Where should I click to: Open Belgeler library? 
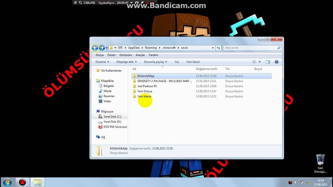(109, 86)
